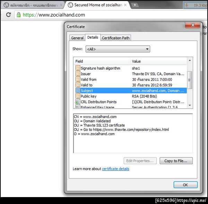This screenshot has width=208, height=204.
Task: Select the Details tab
Action: tap(93, 37)
